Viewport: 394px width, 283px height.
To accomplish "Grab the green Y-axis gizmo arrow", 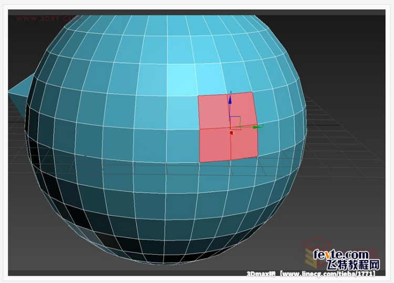I will (257, 127).
